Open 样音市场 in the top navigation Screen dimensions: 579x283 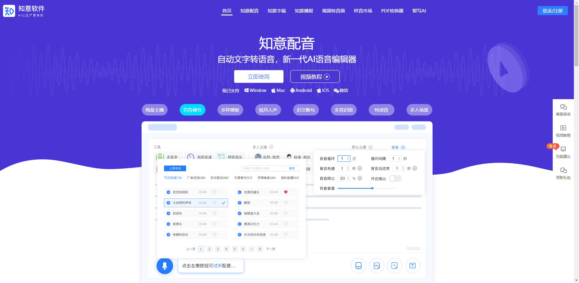click(x=363, y=11)
